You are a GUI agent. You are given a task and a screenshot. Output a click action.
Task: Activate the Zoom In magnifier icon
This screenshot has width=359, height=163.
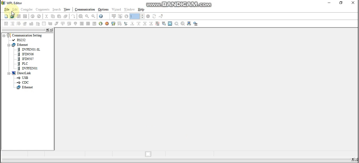87,16
